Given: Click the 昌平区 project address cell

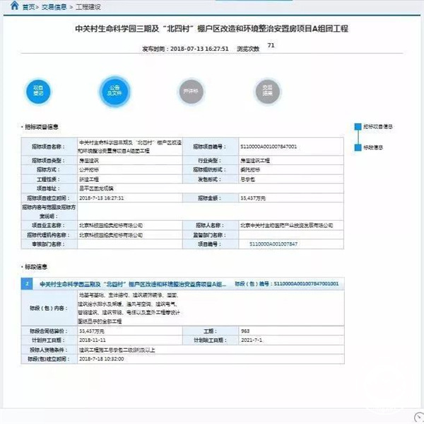Looking at the screenshot, I should pos(211,188).
